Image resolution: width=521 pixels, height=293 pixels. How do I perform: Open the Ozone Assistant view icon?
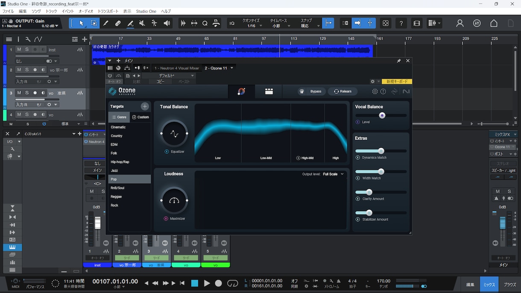[241, 91]
